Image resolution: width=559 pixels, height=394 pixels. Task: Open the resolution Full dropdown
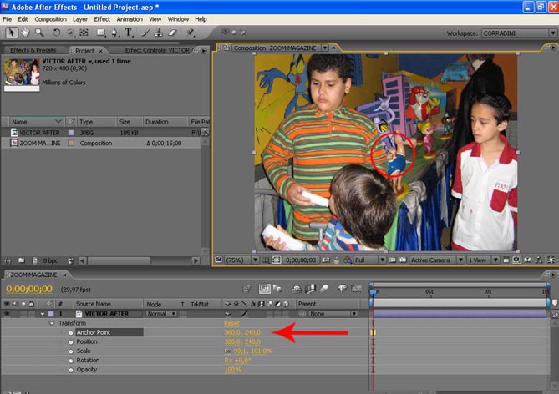[371, 260]
